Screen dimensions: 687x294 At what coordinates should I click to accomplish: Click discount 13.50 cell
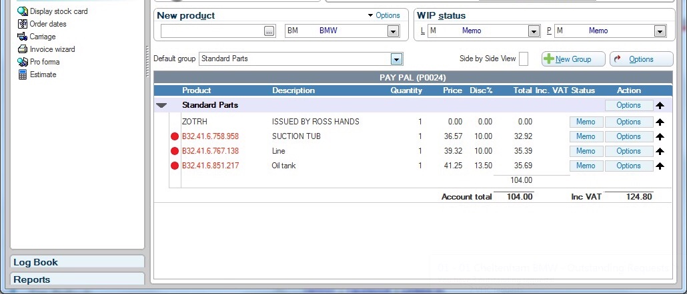(x=484, y=166)
